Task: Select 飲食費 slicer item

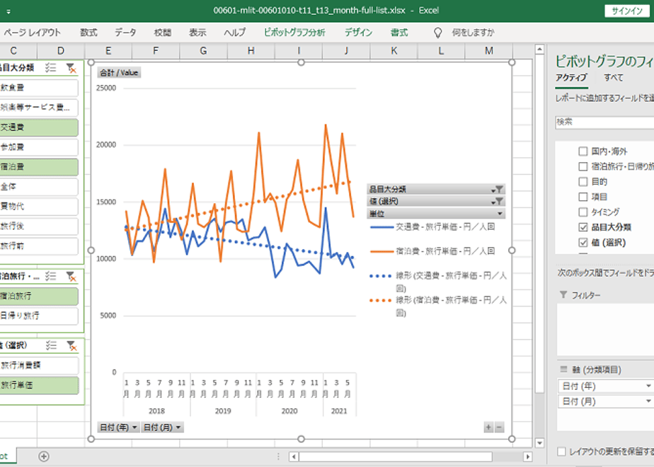Action: click(38, 88)
